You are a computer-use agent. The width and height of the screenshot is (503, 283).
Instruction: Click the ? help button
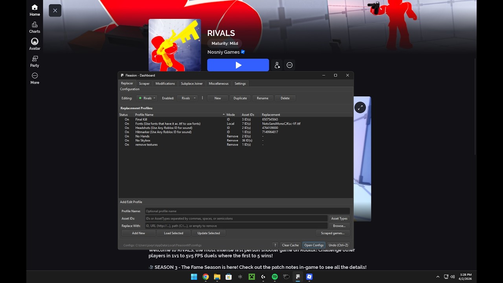point(275,245)
